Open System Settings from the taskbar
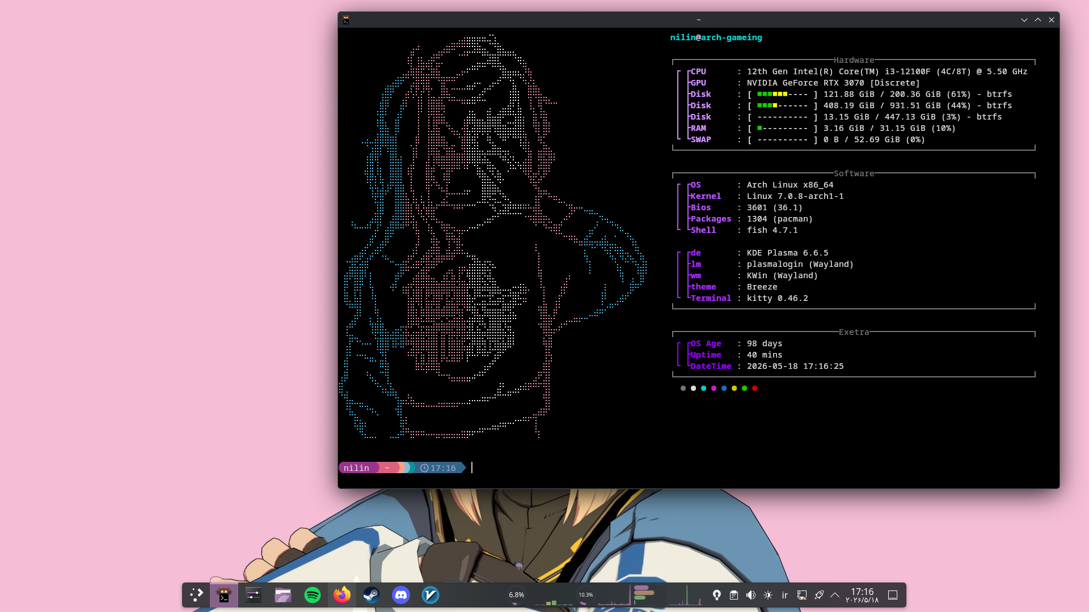The image size is (1089, 612). point(254,595)
